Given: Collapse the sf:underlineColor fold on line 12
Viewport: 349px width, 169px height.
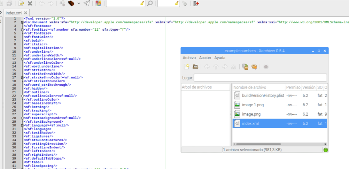Looking at the screenshot, I should point(22,59).
